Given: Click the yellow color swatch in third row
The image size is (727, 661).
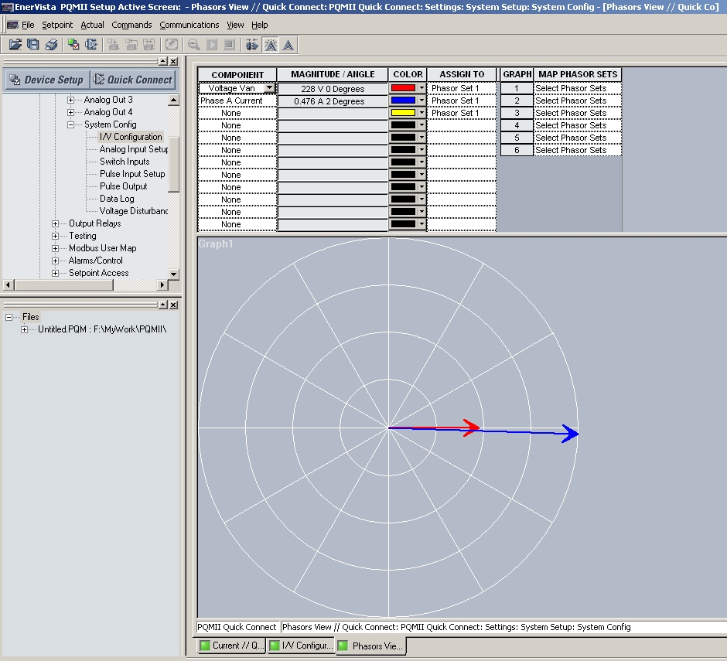Looking at the screenshot, I should pos(403,113).
